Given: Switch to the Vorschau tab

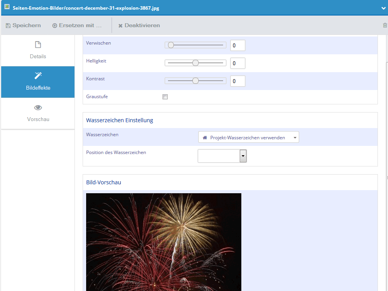Looking at the screenshot, I should pyautogui.click(x=38, y=113).
